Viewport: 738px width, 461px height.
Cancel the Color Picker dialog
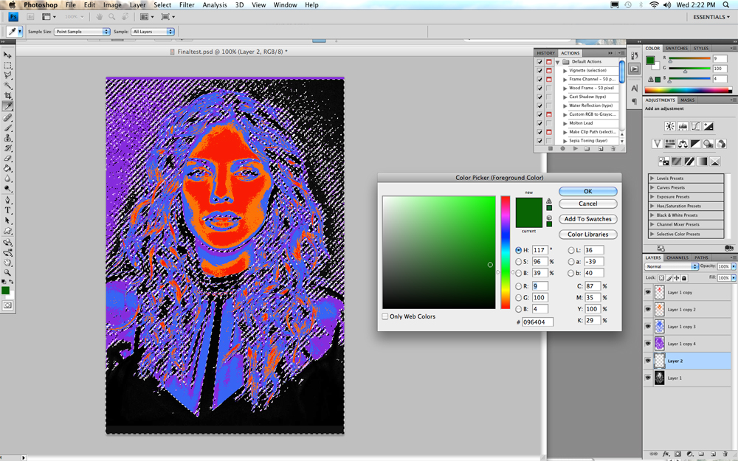point(588,204)
